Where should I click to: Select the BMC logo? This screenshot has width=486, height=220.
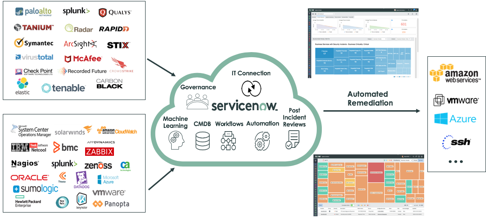[x=66, y=147]
